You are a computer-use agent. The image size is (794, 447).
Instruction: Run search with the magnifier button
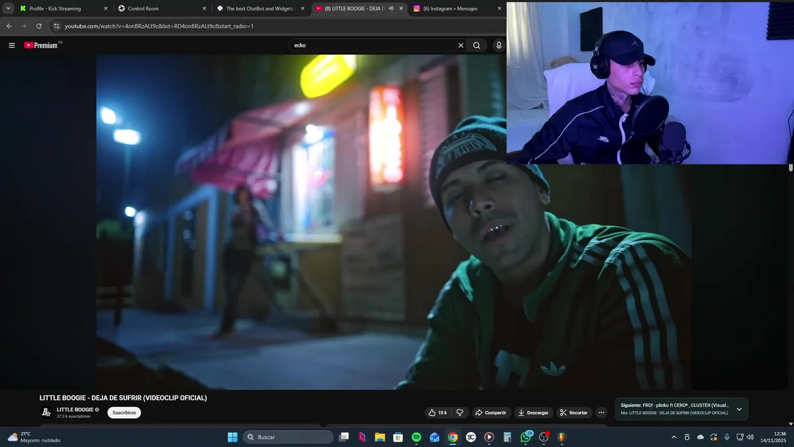[x=476, y=45]
